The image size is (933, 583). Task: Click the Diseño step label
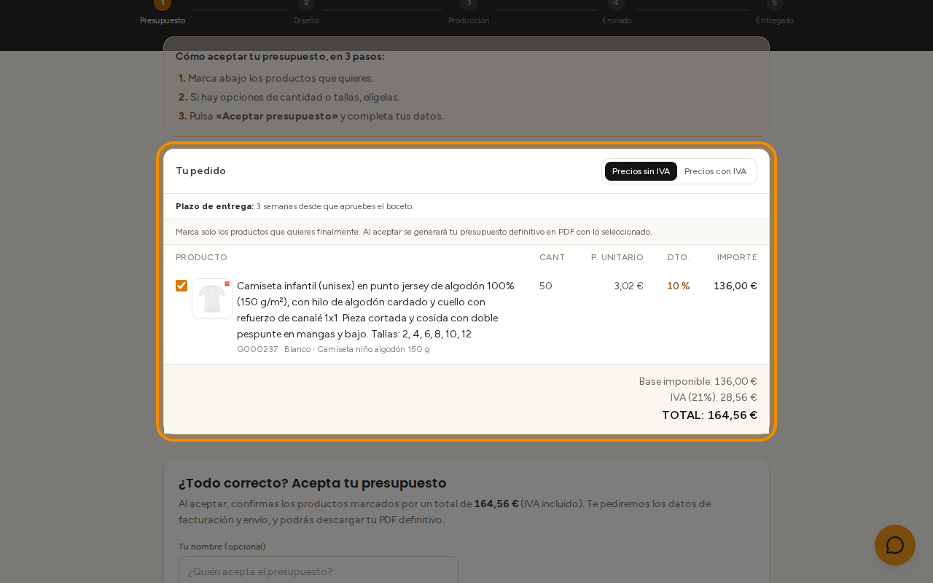point(306,20)
